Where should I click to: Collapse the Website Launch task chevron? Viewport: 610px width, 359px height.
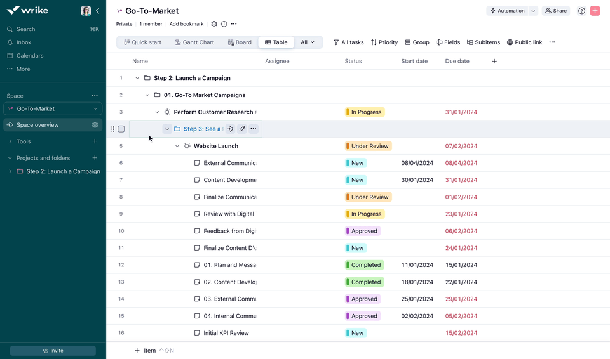point(177,146)
